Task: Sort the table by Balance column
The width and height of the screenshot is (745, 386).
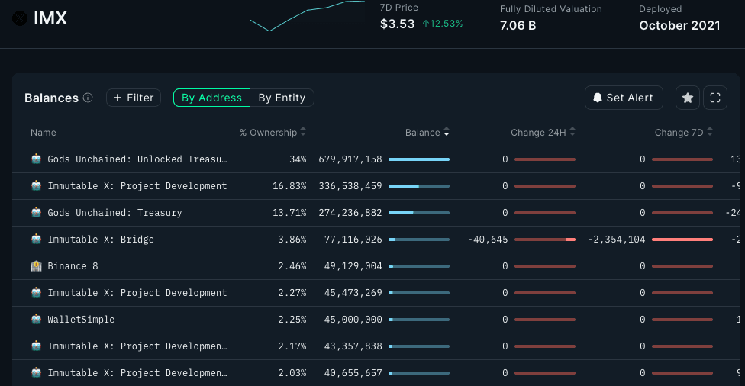Action: pos(427,133)
